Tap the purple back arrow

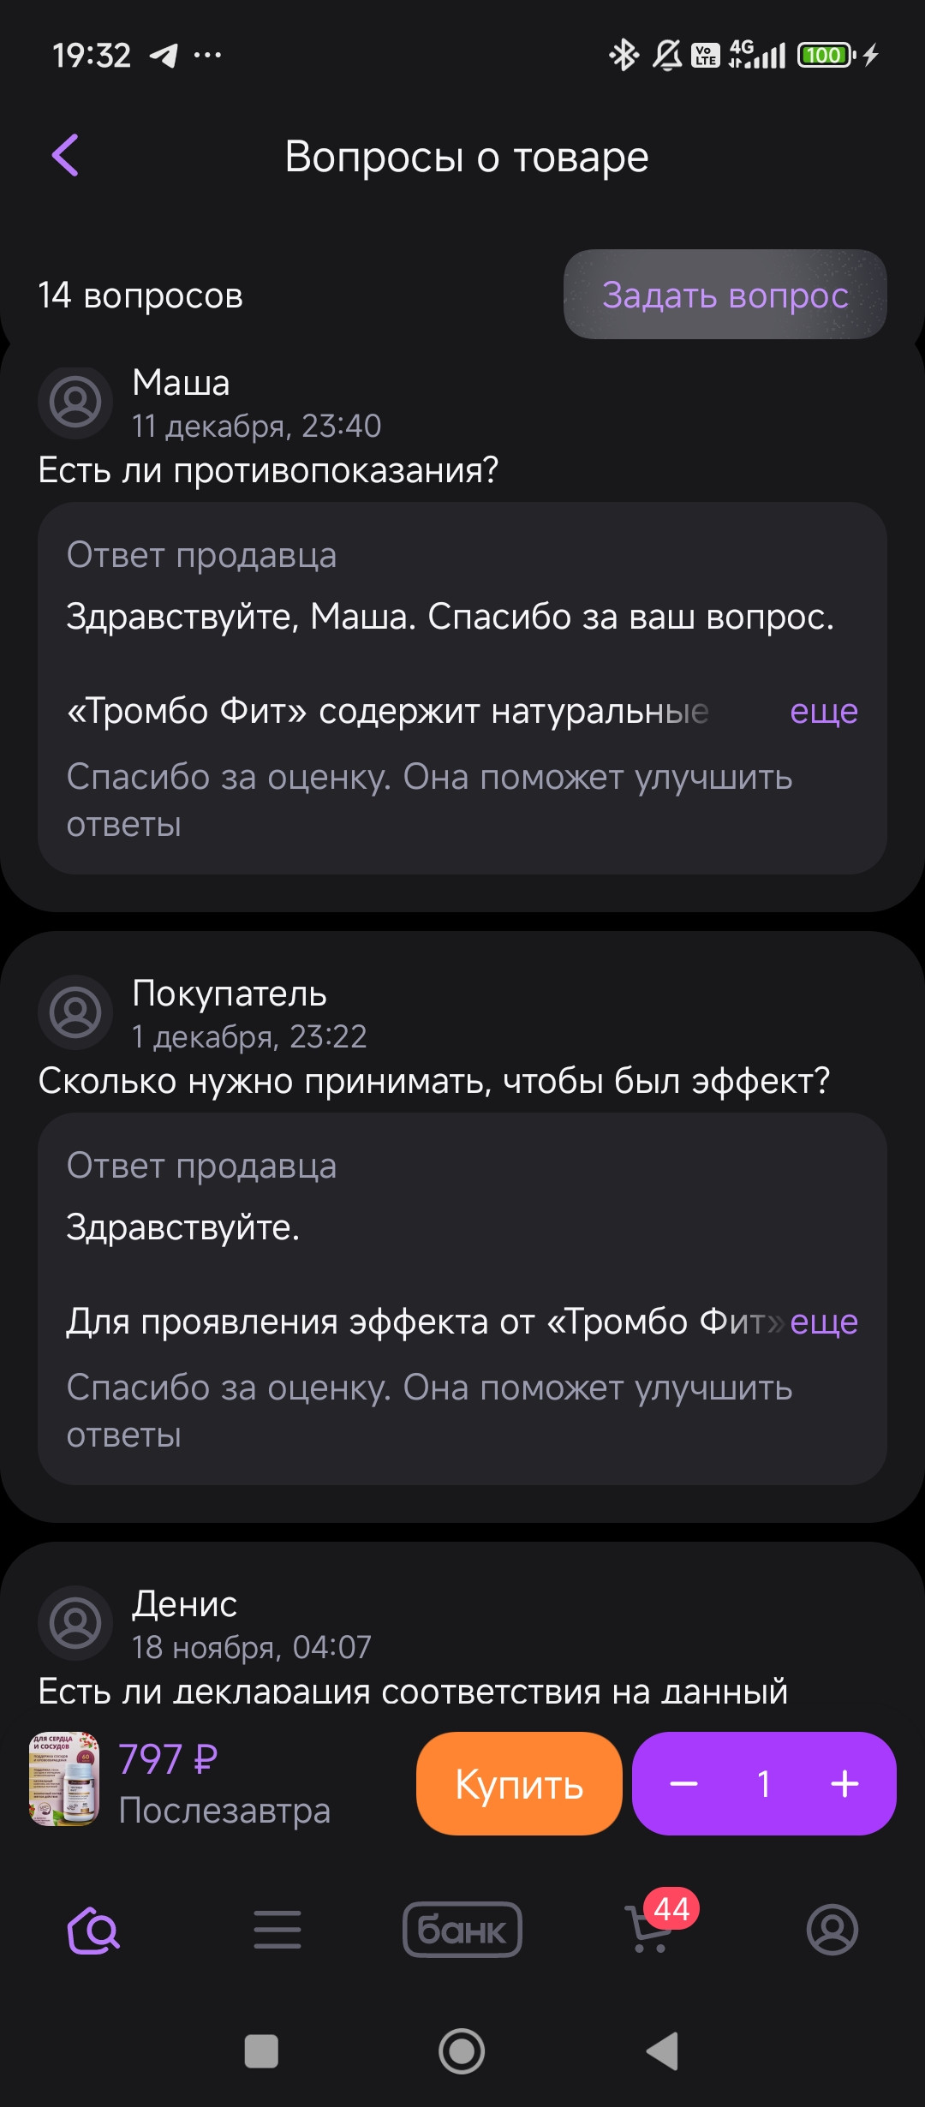(66, 156)
